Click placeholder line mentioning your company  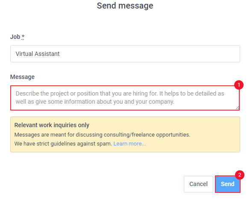click(x=95, y=102)
